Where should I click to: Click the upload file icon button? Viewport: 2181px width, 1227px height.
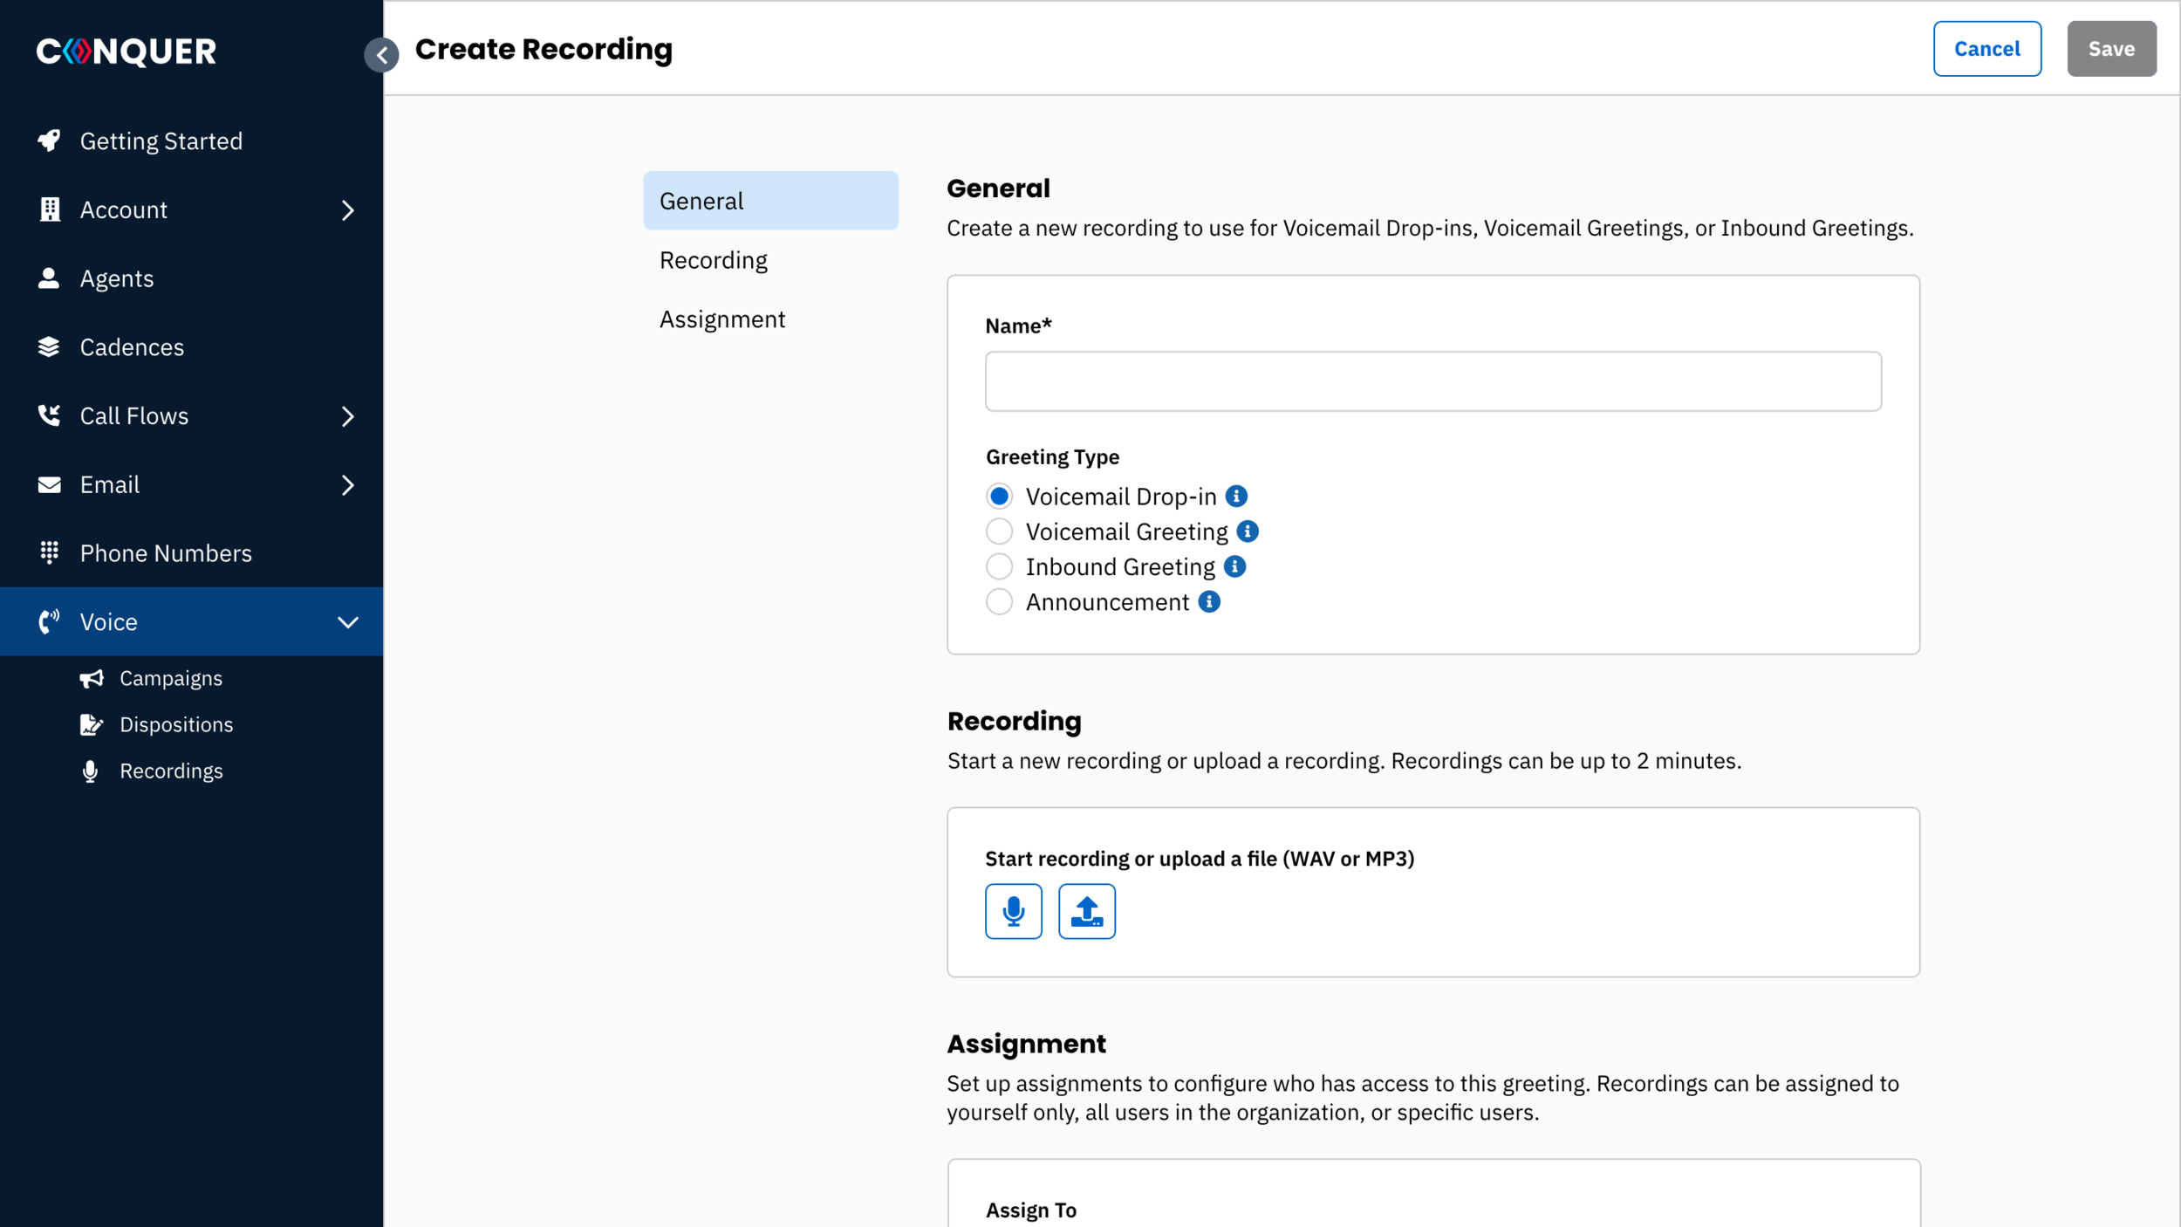point(1086,911)
